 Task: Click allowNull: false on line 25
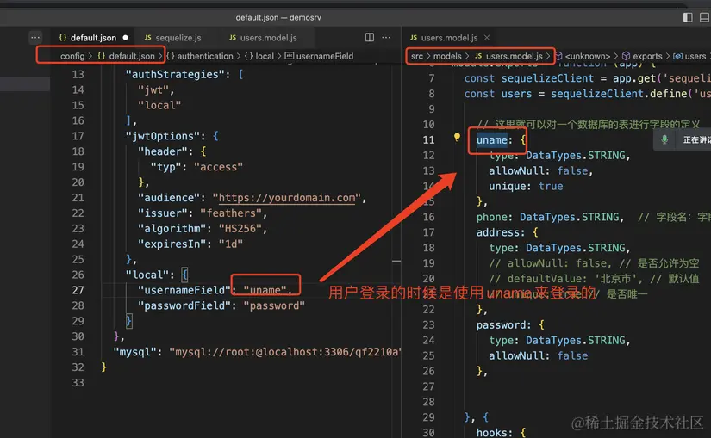538,355
